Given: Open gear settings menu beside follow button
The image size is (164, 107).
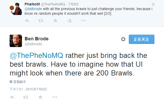Looking at the screenshot, I should 123,39.
